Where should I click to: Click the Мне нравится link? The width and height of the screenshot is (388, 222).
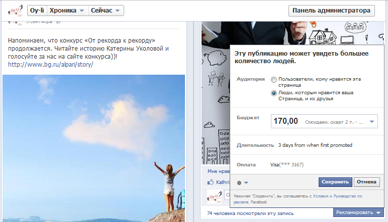coord(219,171)
